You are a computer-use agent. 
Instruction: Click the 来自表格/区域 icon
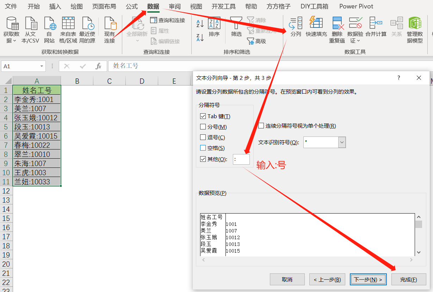[x=68, y=24]
